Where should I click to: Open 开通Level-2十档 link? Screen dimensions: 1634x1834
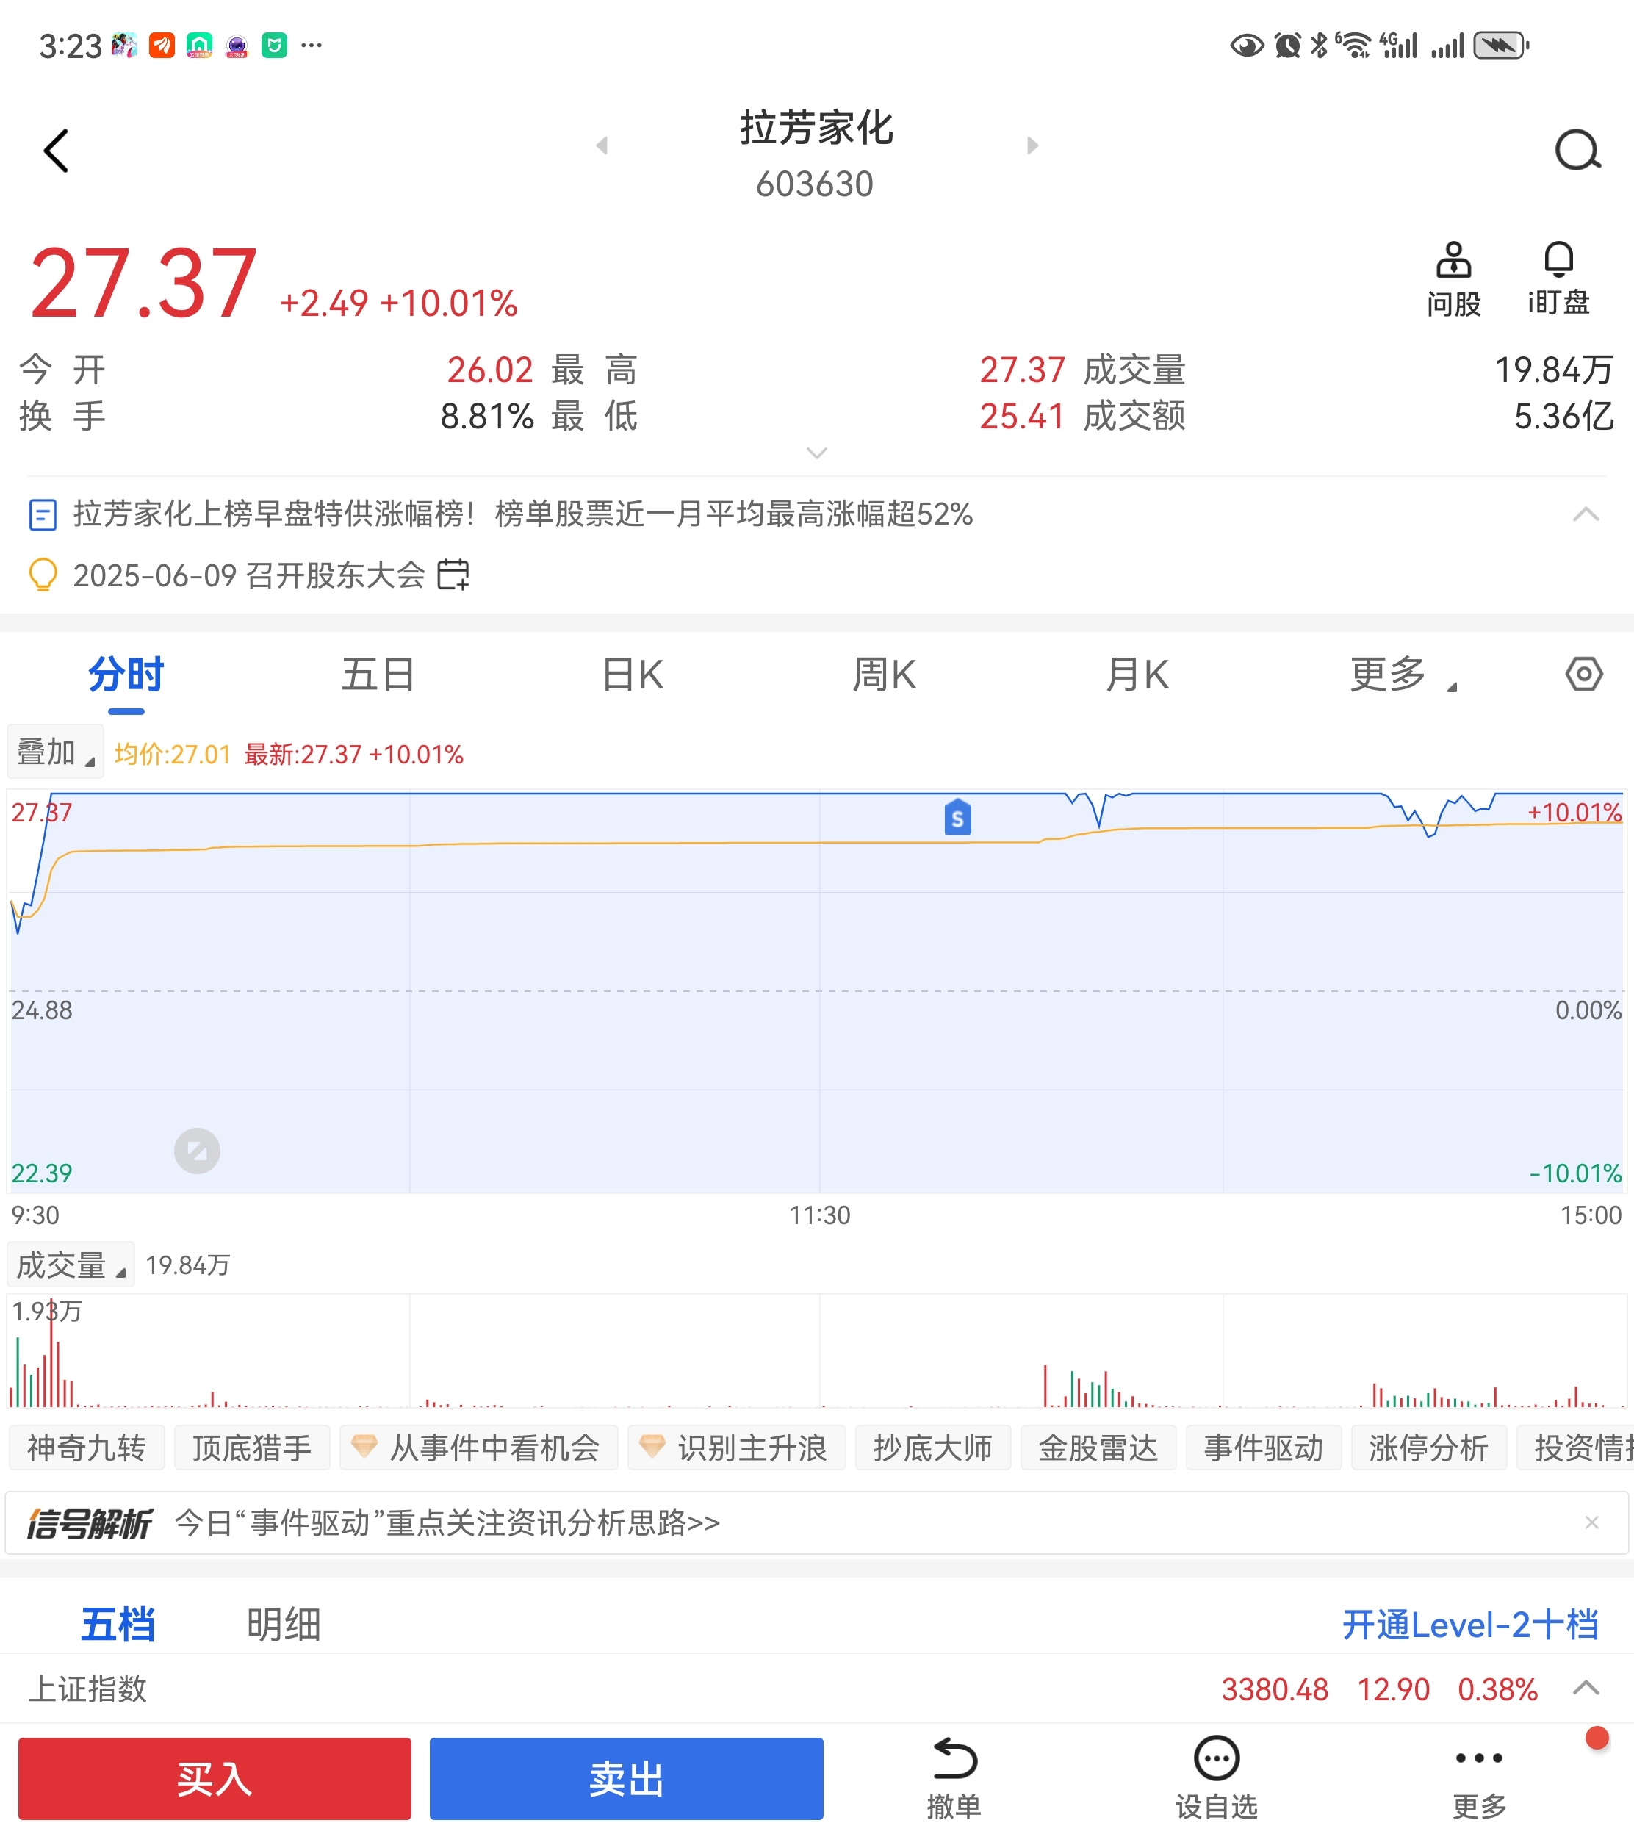(x=1469, y=1624)
